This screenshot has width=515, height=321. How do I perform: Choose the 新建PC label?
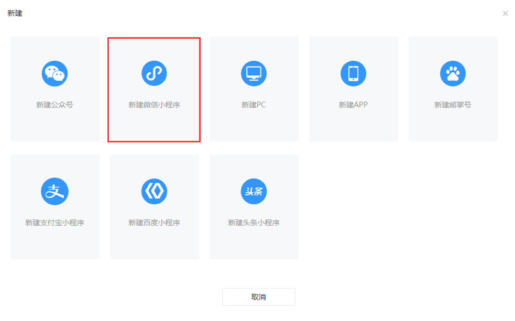pyautogui.click(x=254, y=105)
